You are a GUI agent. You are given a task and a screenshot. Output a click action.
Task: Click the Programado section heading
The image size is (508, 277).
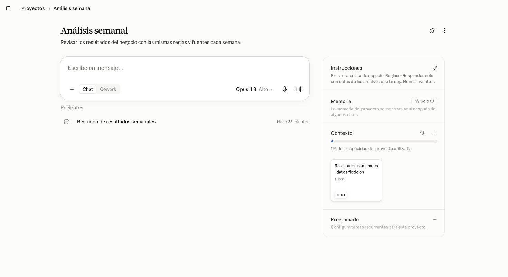coord(345,220)
